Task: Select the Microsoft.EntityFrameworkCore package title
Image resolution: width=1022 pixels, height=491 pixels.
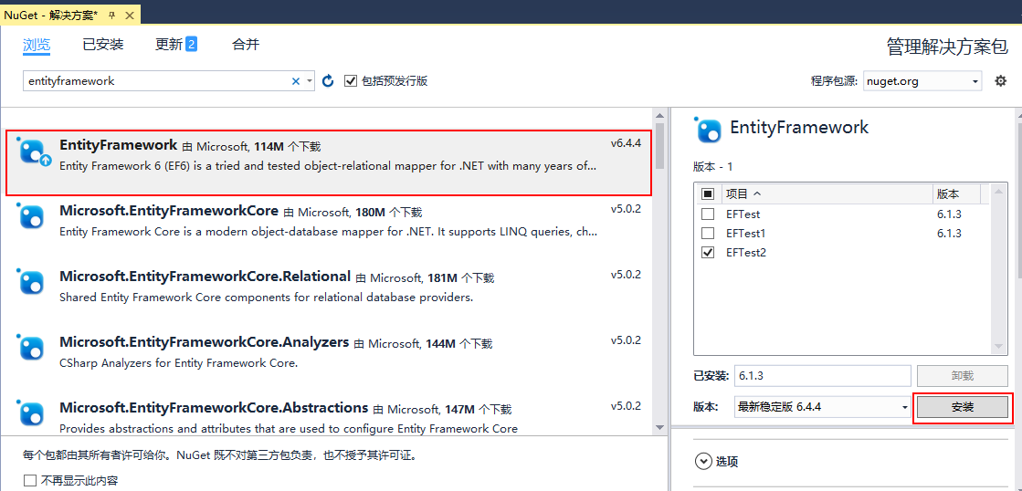Action: tap(169, 211)
